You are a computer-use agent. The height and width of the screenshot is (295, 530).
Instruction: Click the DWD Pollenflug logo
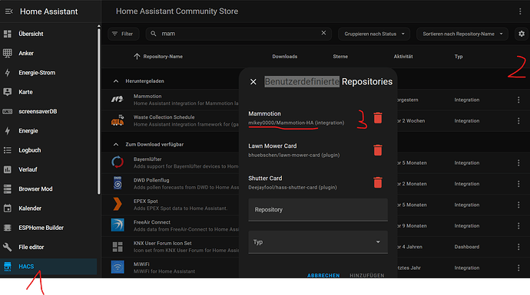click(118, 183)
